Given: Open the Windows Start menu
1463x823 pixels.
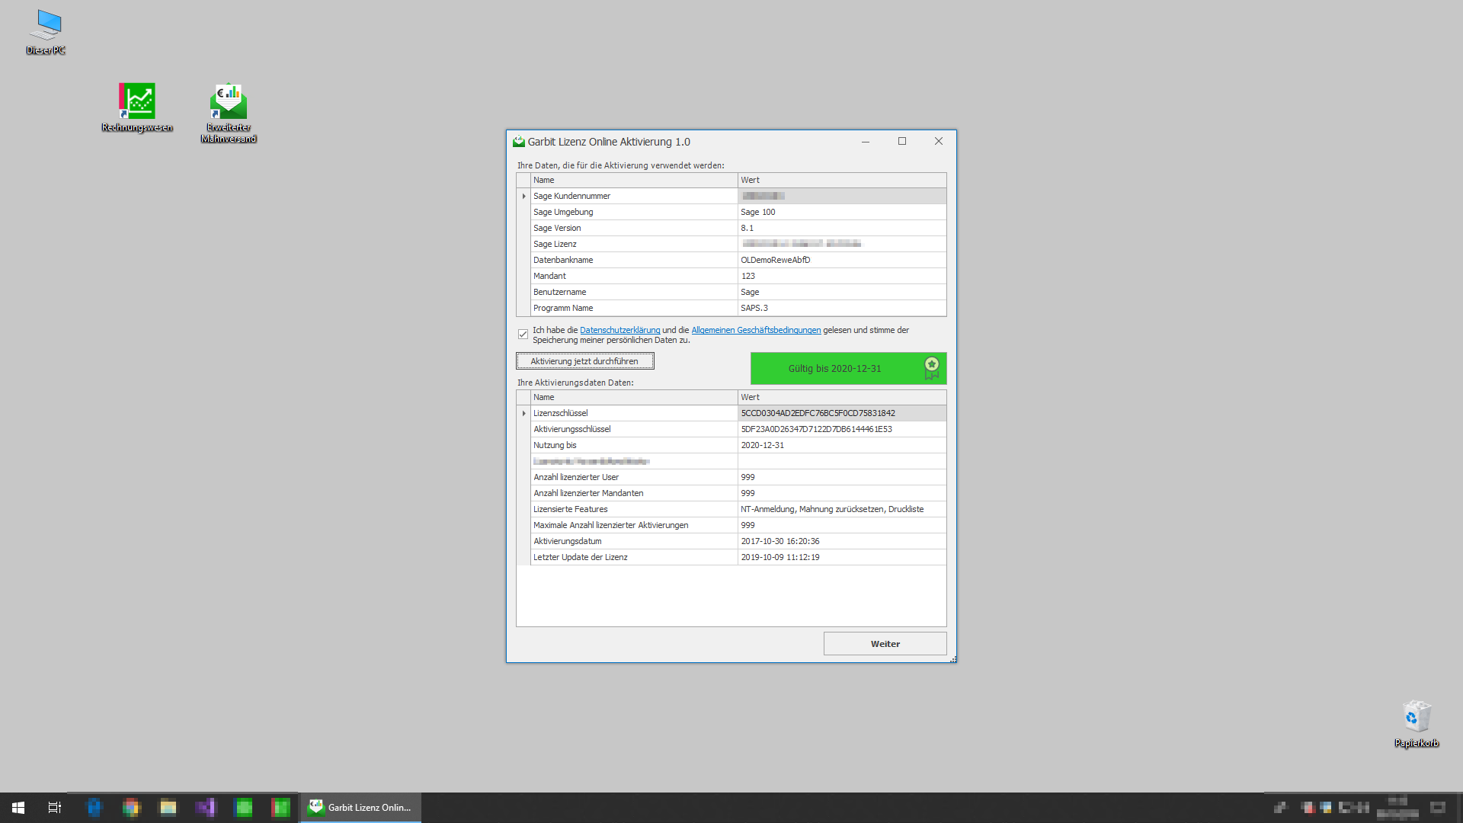Looking at the screenshot, I should coord(18,808).
